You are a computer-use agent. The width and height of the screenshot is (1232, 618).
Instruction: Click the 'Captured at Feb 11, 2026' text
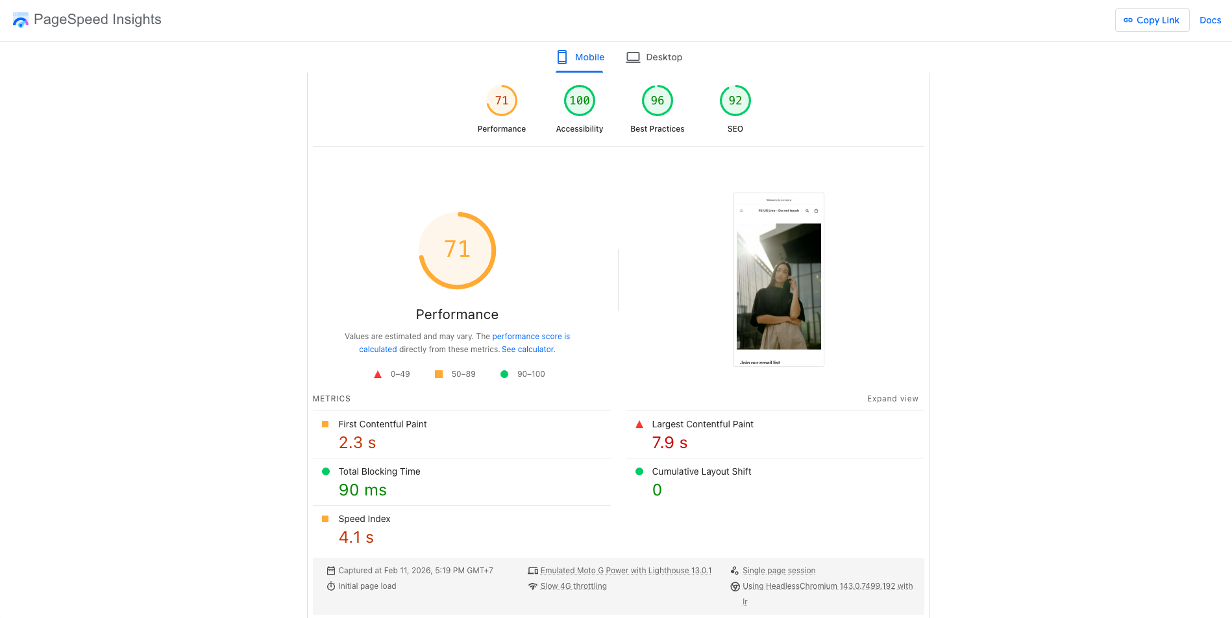pos(415,571)
